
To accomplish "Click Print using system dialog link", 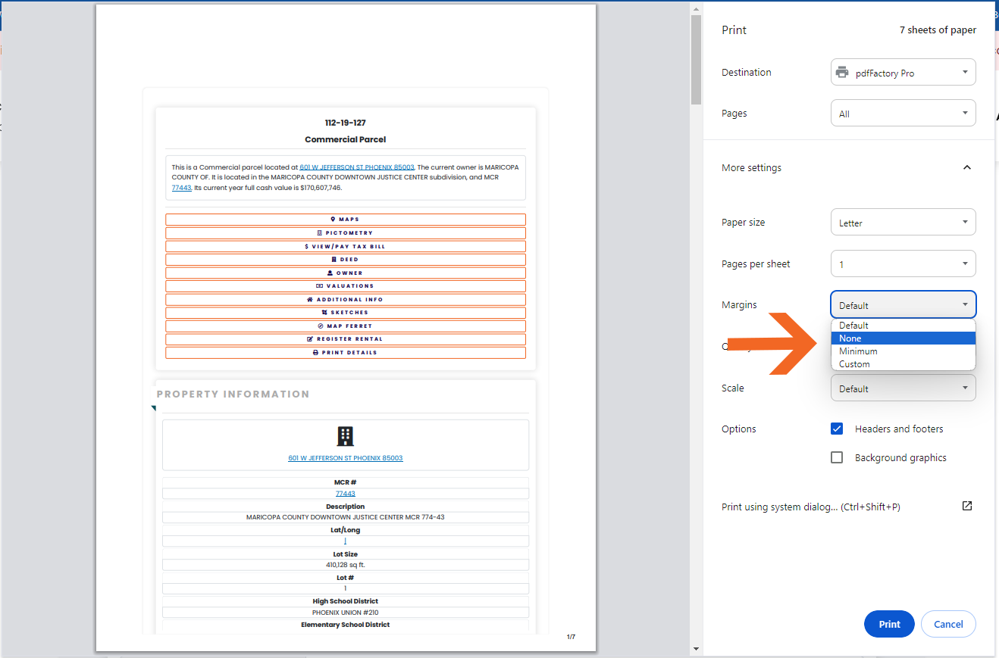I will coord(811,507).
